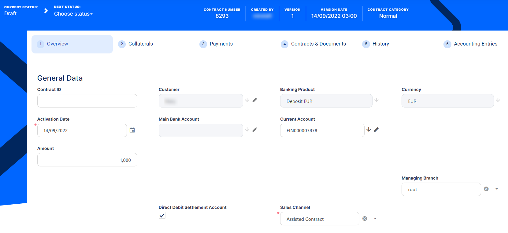508x233 pixels.
Task: Open the Choose status dropdown
Action: pyautogui.click(x=73, y=14)
